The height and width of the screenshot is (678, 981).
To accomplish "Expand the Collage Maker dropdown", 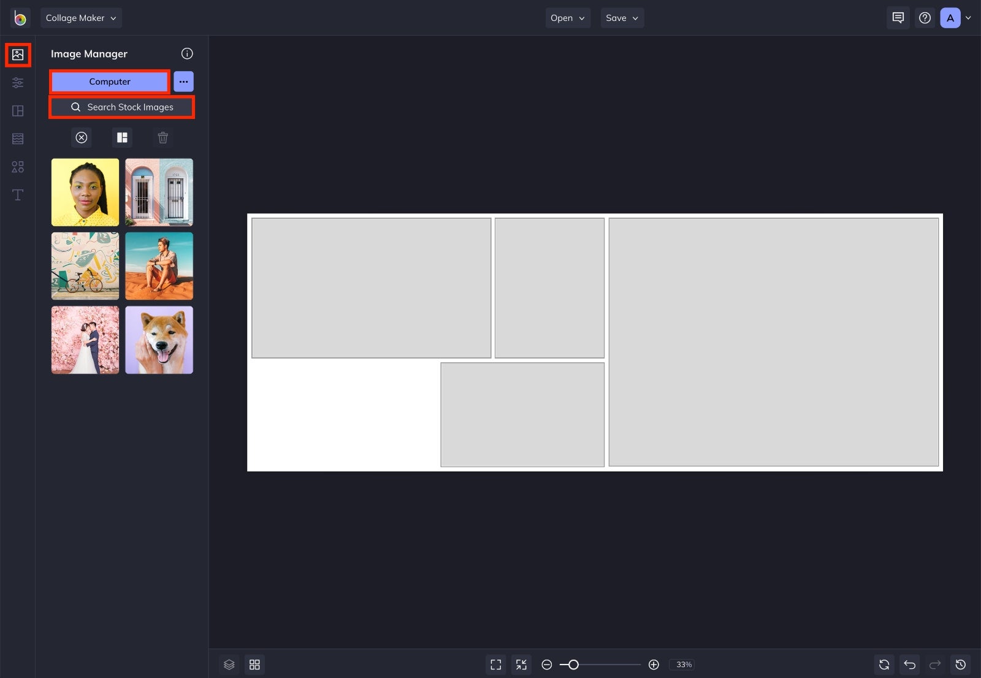I will tap(81, 18).
